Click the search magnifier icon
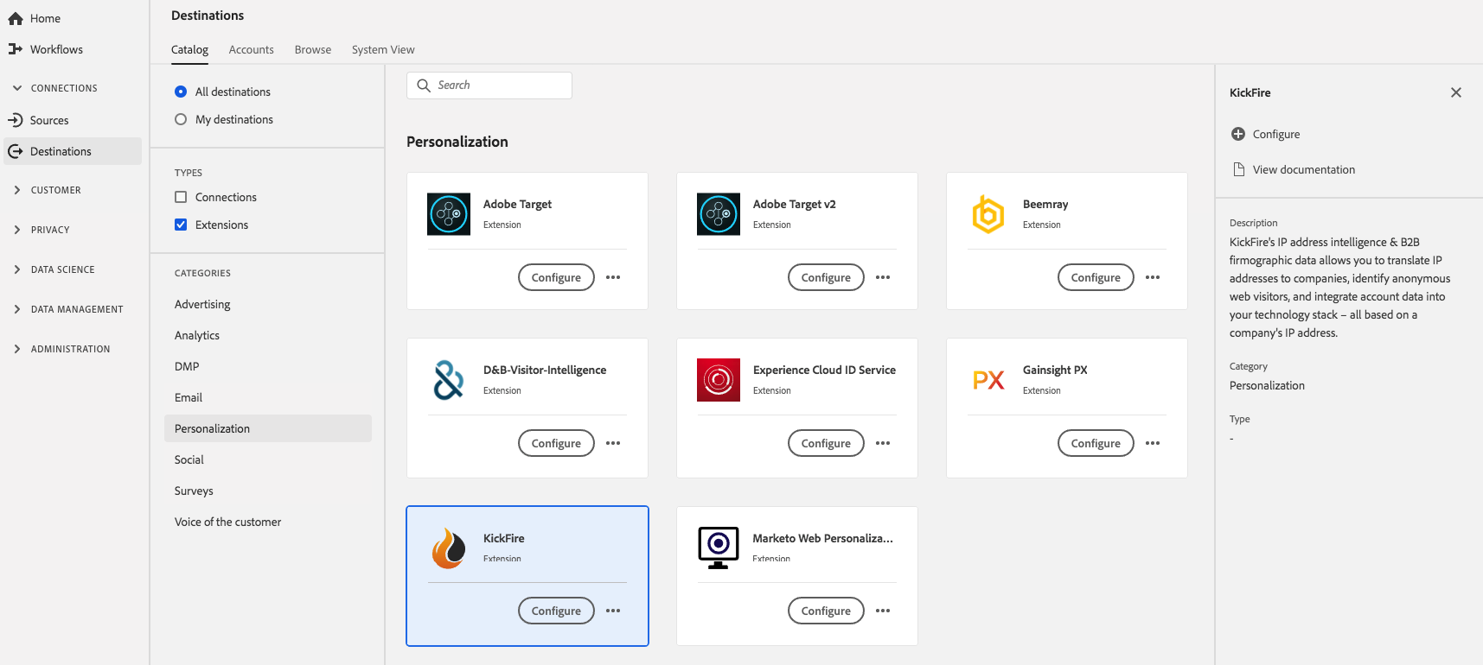Image resolution: width=1483 pixels, height=665 pixels. pyautogui.click(x=424, y=85)
